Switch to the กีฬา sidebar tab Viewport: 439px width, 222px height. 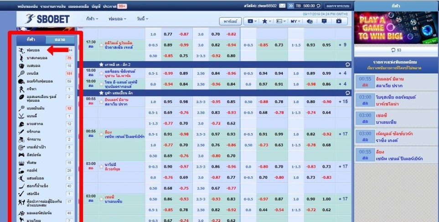[x=31, y=40]
